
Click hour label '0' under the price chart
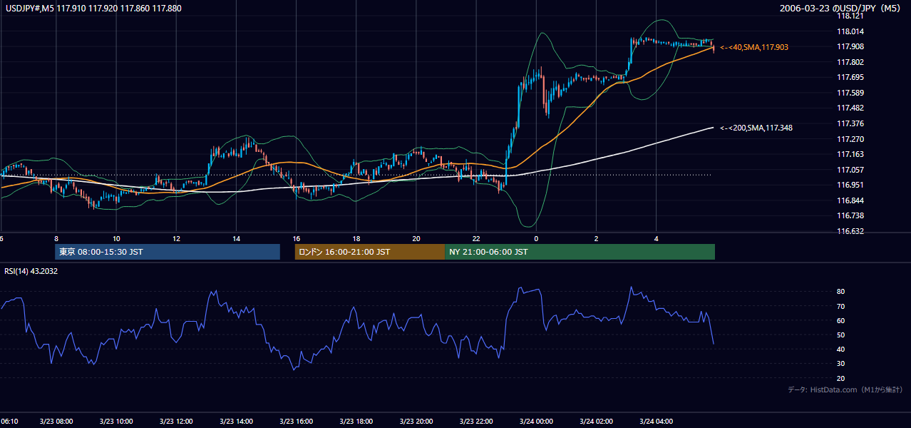[x=536, y=239]
